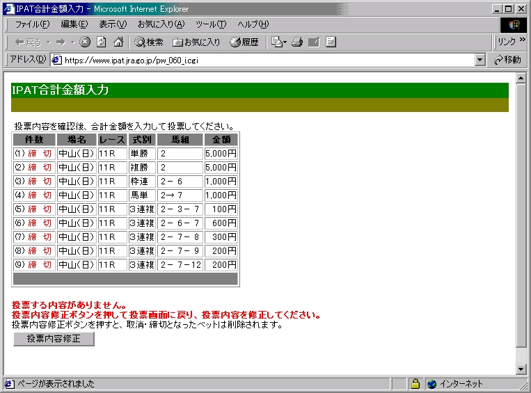531x393 pixels.
Task: Click the IE icon in title bar
Action: [x=10, y=9]
